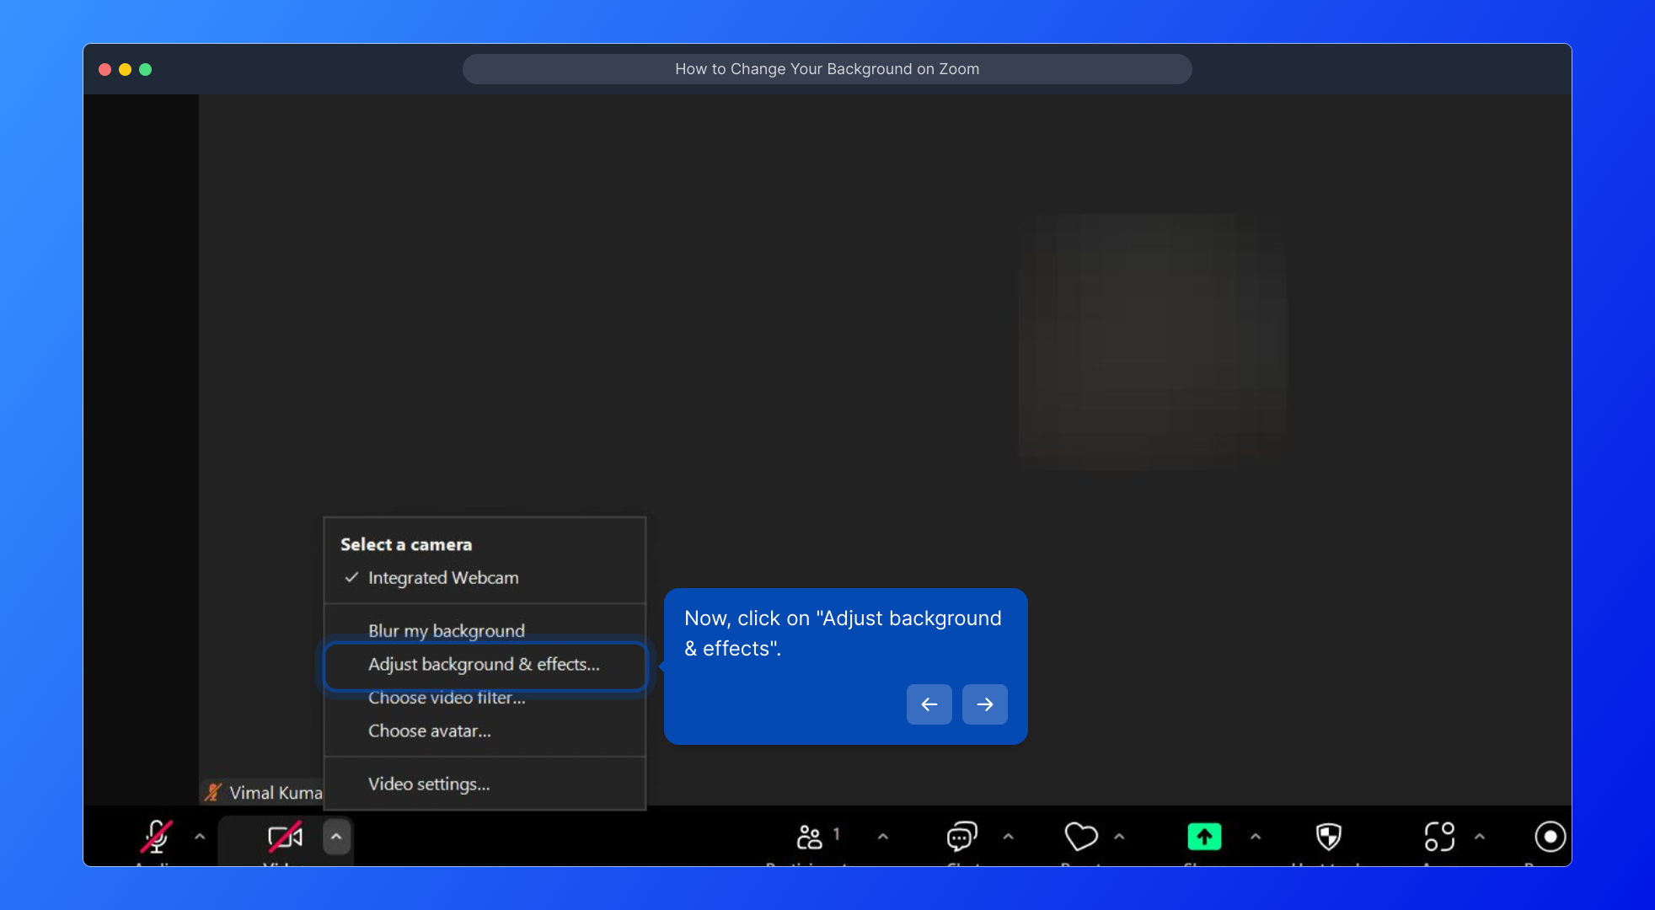
Task: Expand the audio options chevron
Action: pos(200,837)
